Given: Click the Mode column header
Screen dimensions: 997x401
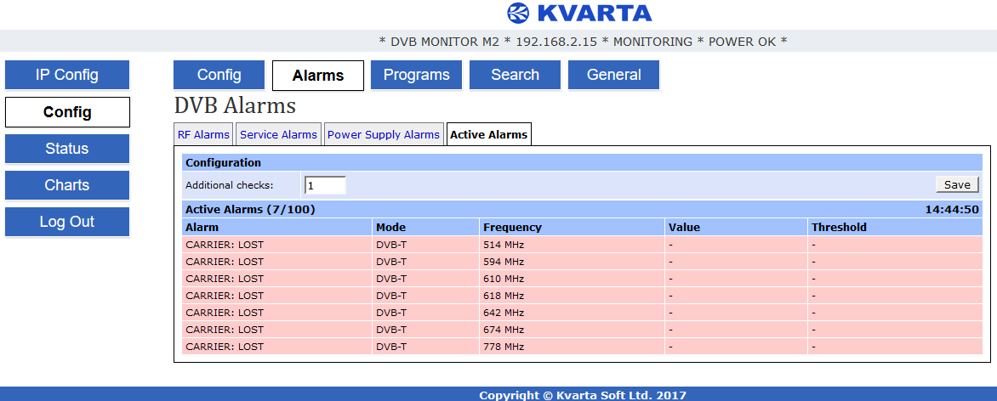Looking at the screenshot, I should coord(426,228).
